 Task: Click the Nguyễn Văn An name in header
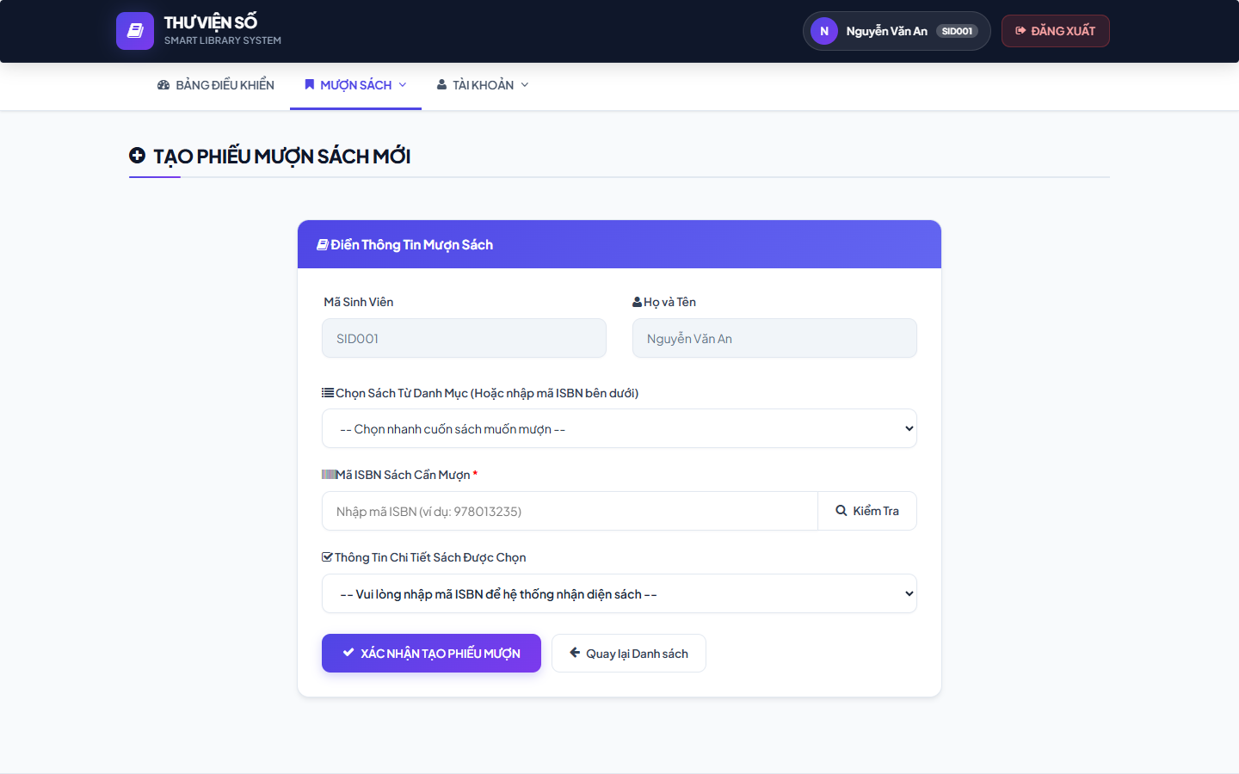(886, 31)
